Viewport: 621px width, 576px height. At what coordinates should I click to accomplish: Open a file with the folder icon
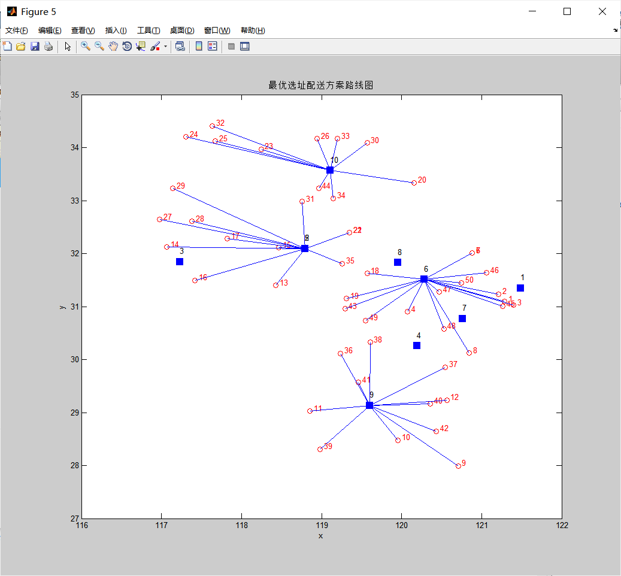pyautogui.click(x=20, y=46)
